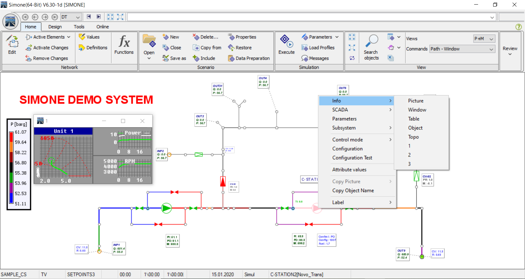Click the green compressor symbol in network

[x=166, y=208]
